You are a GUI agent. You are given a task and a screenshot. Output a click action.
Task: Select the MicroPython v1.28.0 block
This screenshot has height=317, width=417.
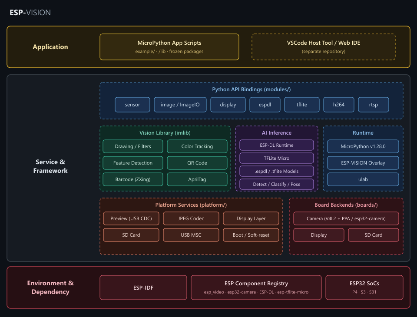tap(363, 146)
